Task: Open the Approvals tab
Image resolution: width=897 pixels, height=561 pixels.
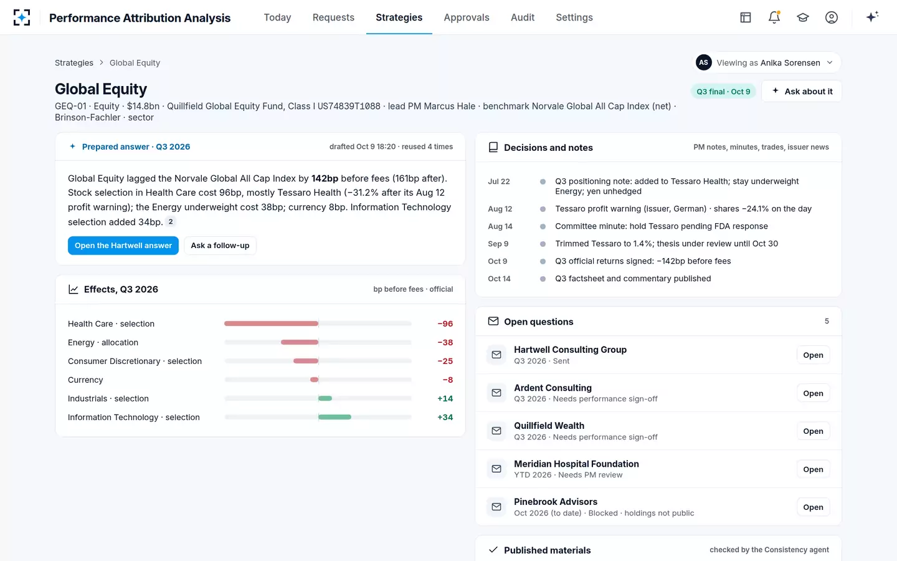Action: pos(467,17)
